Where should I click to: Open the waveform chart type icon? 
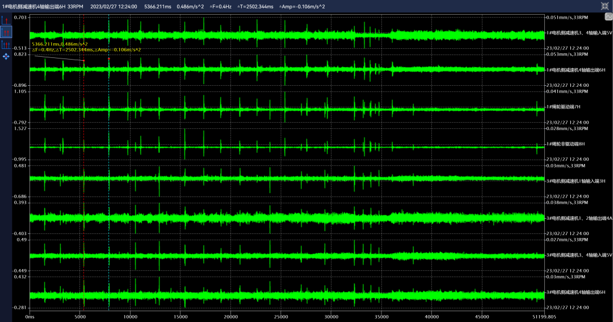point(608,17)
